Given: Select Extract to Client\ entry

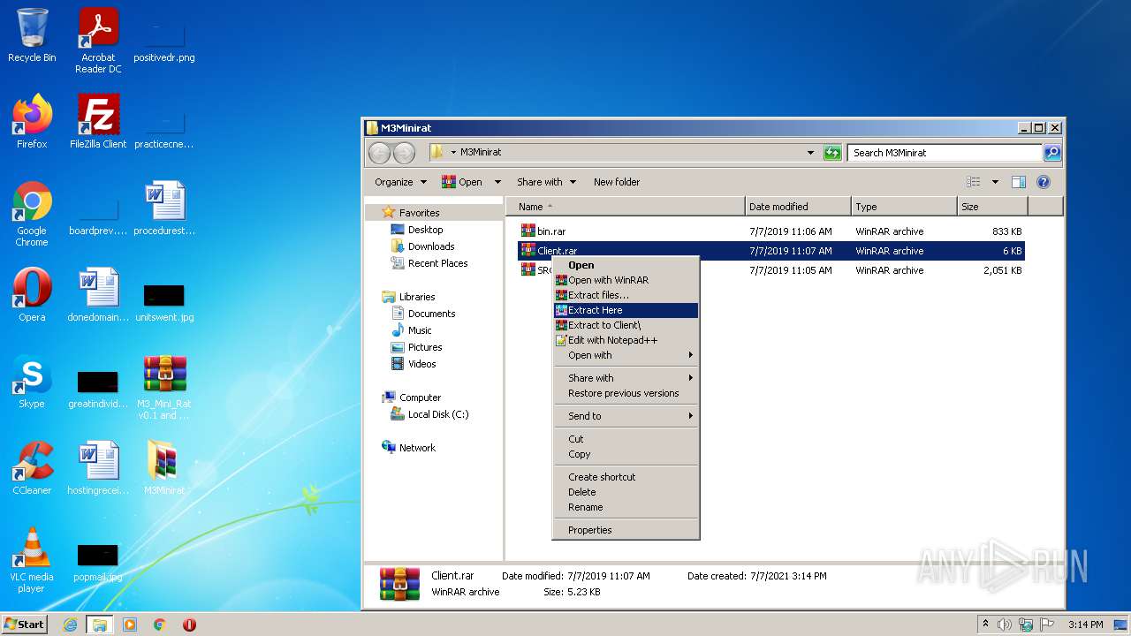Looking at the screenshot, I should 626,325.
